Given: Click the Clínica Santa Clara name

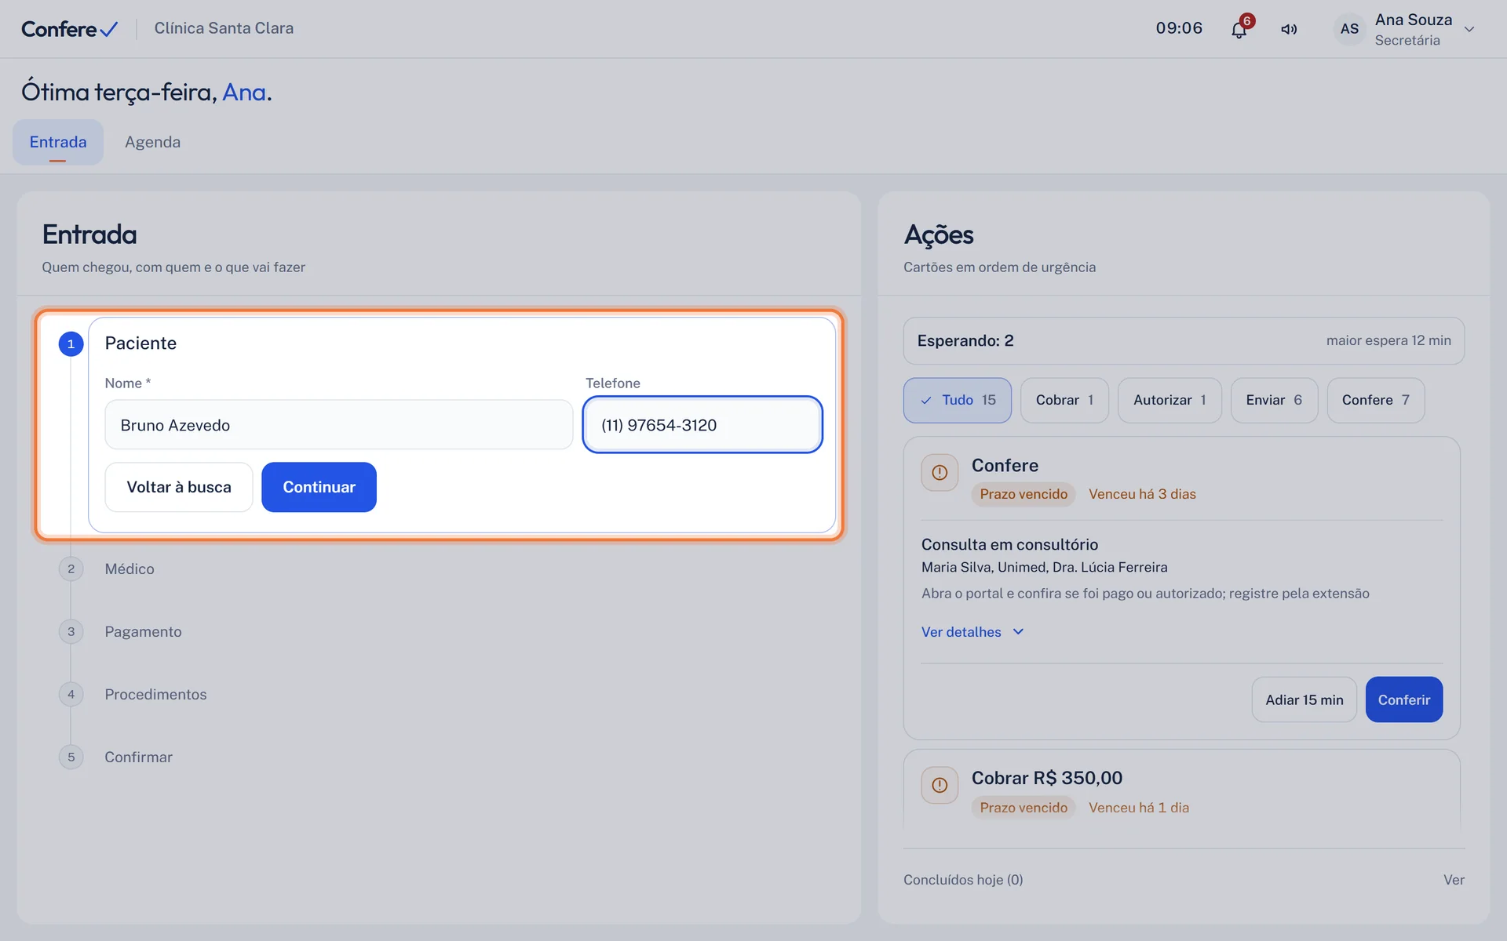Looking at the screenshot, I should pos(224,28).
